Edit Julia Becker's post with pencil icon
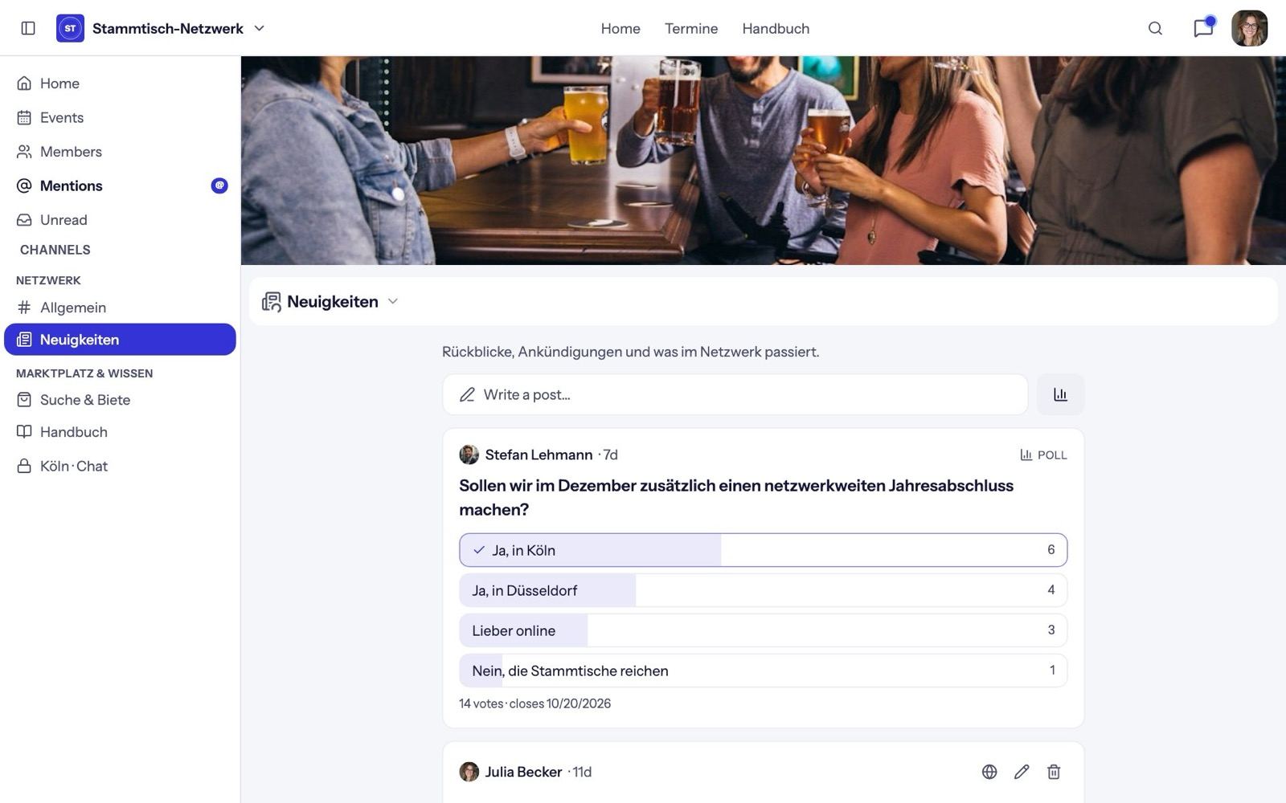This screenshot has width=1286, height=803. [1022, 772]
